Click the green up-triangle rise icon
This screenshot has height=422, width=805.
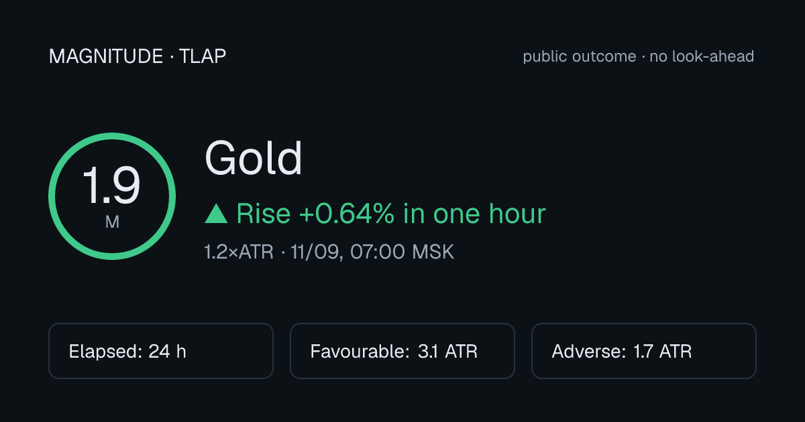point(217,214)
